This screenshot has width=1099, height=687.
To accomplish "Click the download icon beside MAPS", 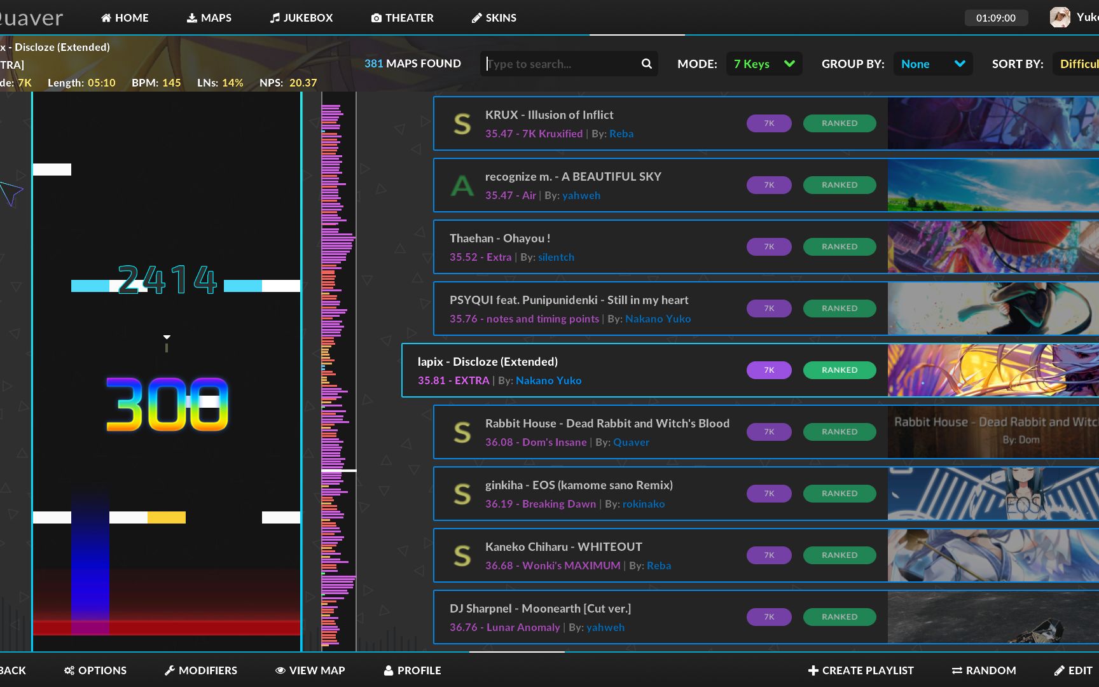I will coord(191,18).
